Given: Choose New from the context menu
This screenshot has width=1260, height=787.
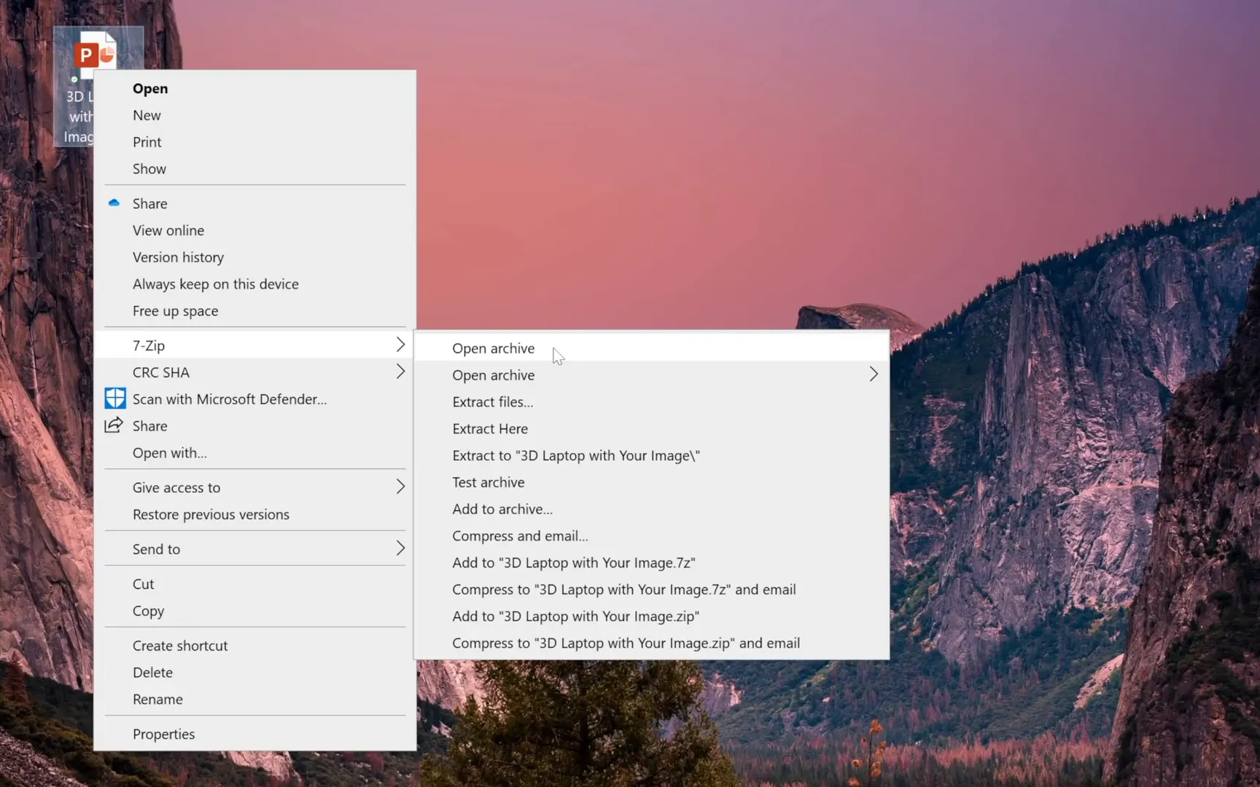Looking at the screenshot, I should pyautogui.click(x=255, y=115).
